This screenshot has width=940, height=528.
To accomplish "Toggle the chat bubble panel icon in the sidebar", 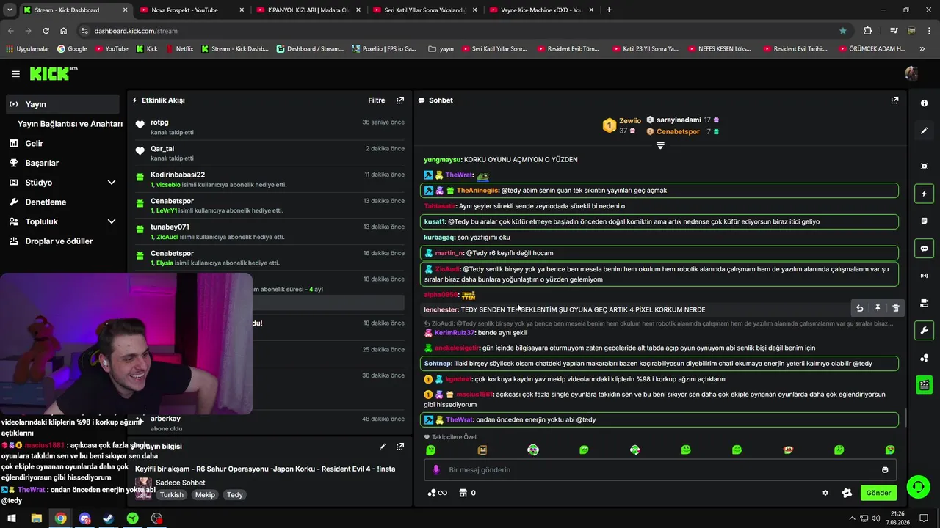I will coord(924,249).
